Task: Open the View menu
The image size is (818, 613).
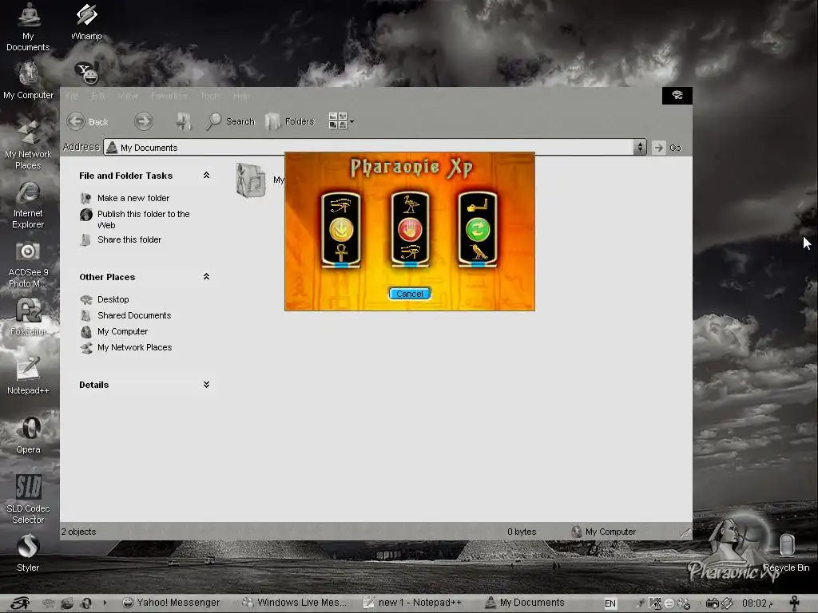Action: [x=128, y=96]
